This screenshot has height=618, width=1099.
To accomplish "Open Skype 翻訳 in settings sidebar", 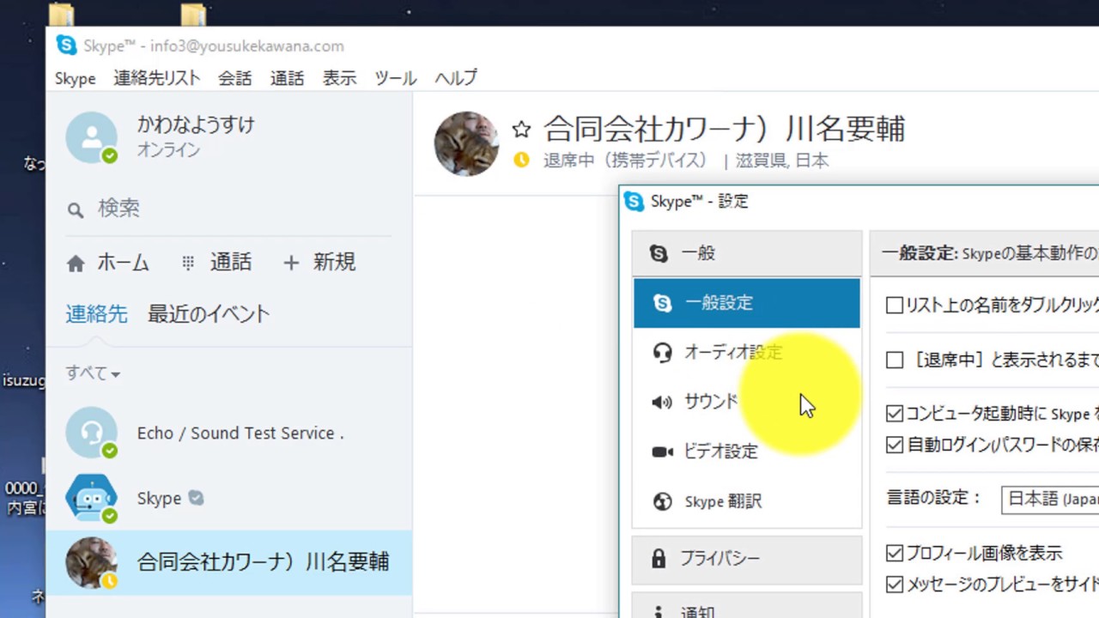I will pos(747,501).
